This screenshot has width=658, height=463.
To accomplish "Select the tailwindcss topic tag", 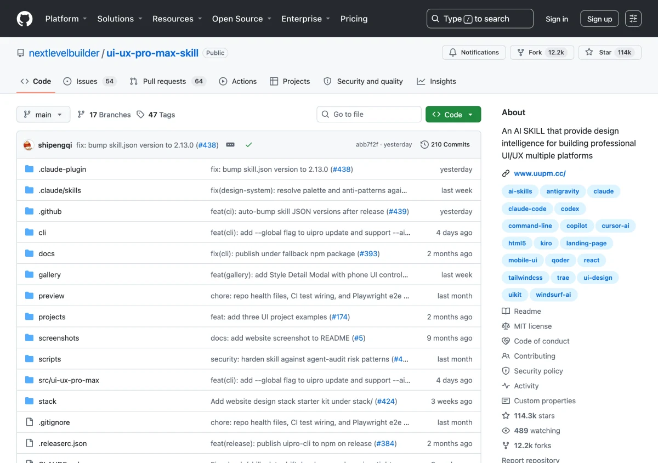I will coord(525,278).
